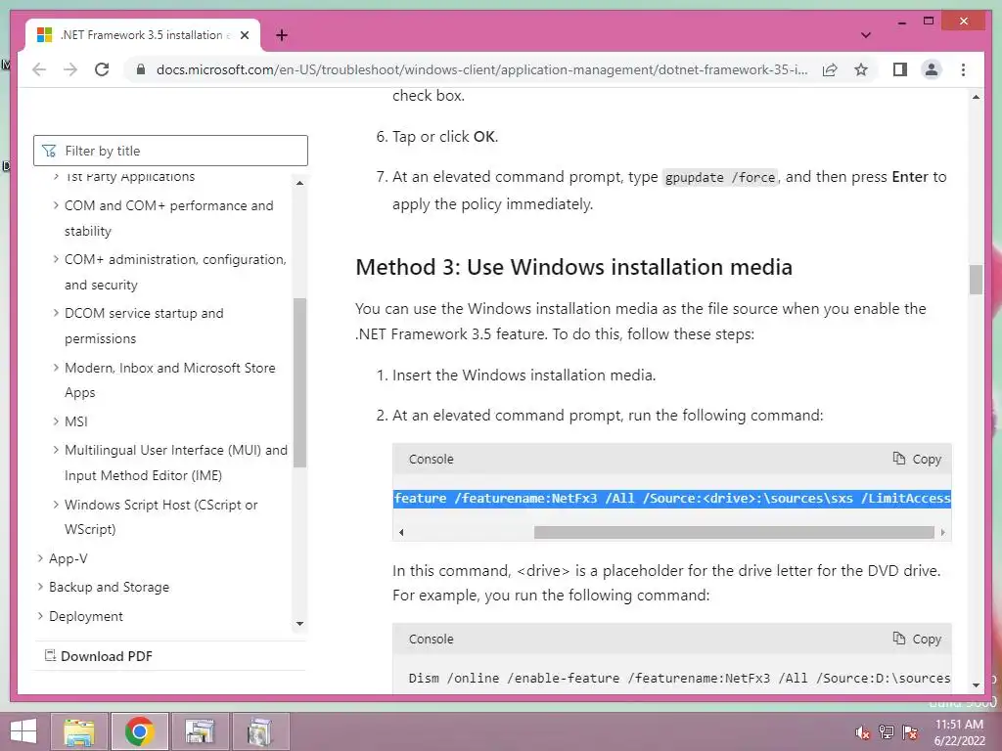
Task: Click sidebar scroll up arrow
Action: [x=299, y=183]
